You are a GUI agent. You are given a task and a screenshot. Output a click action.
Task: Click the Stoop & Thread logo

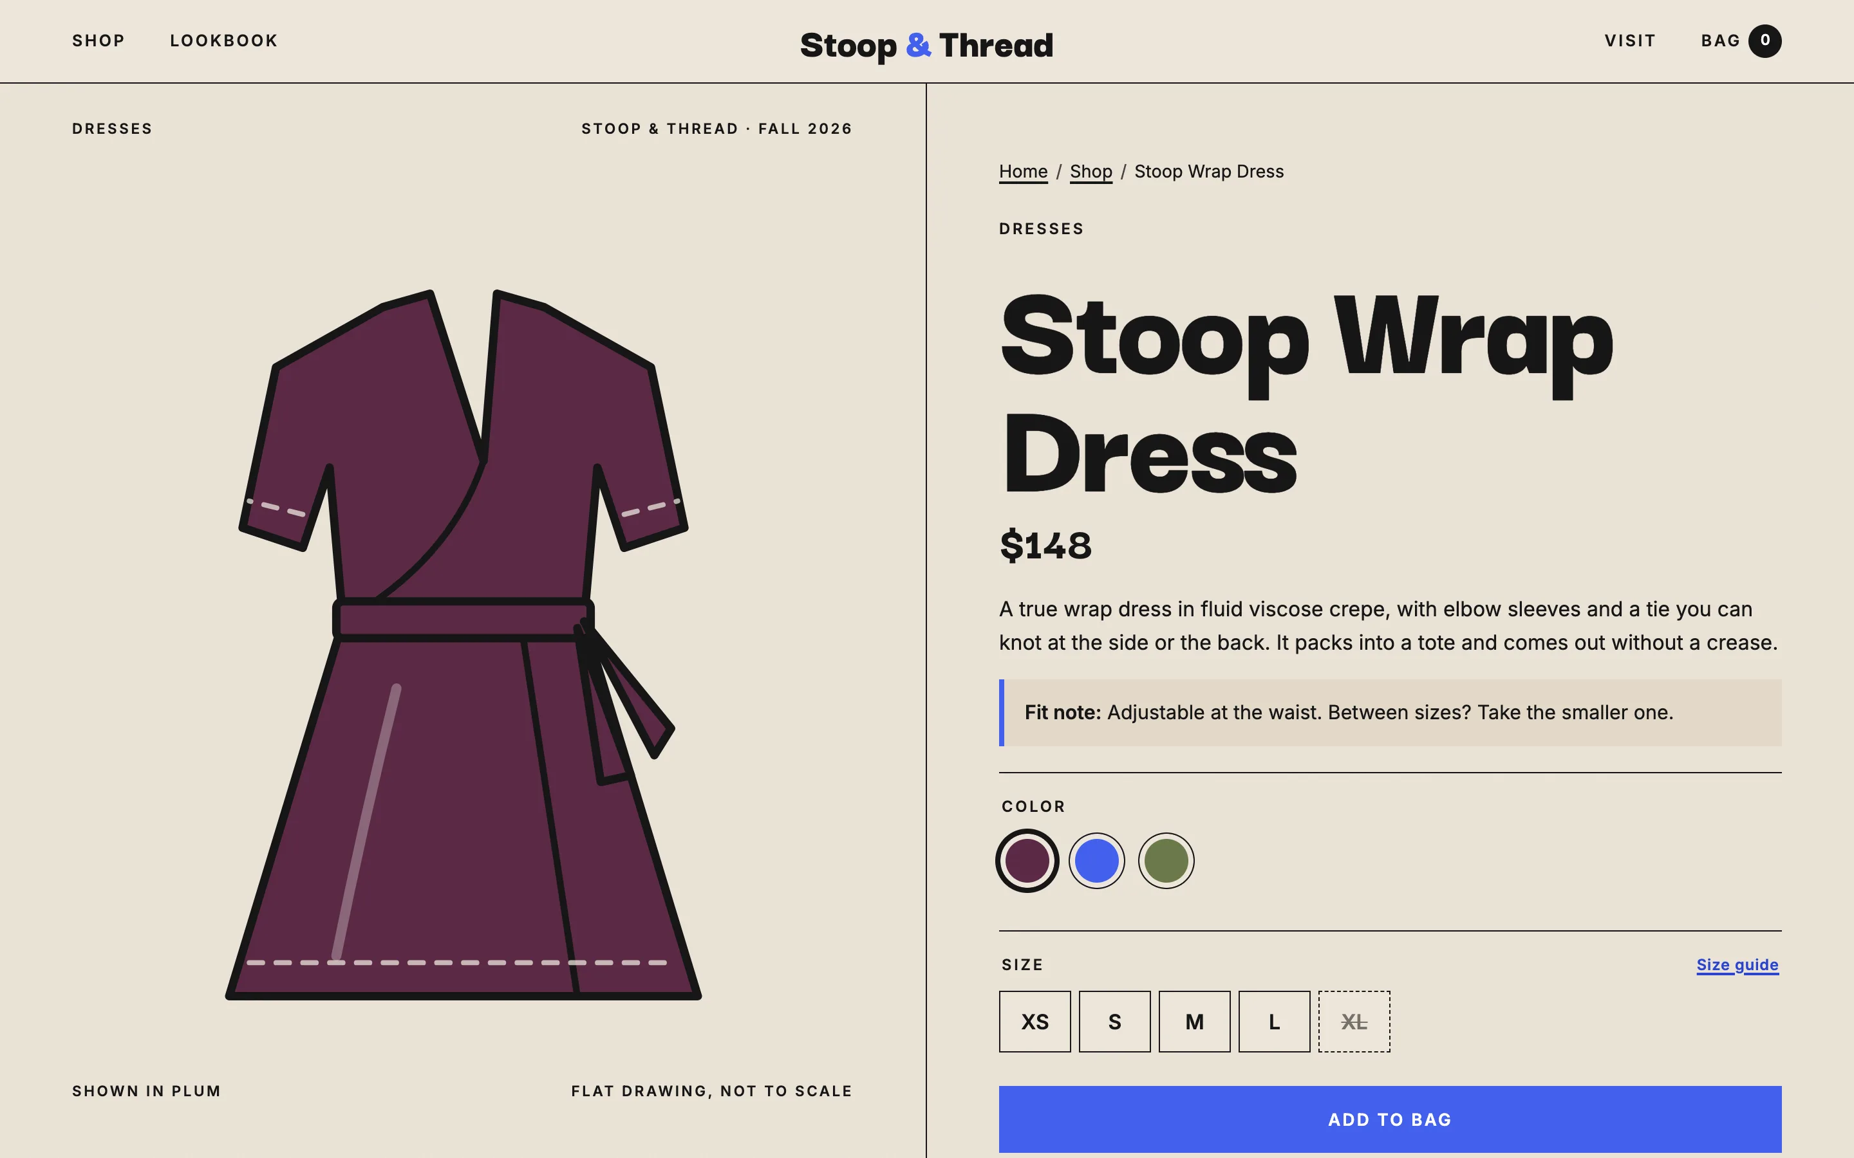tap(926, 45)
